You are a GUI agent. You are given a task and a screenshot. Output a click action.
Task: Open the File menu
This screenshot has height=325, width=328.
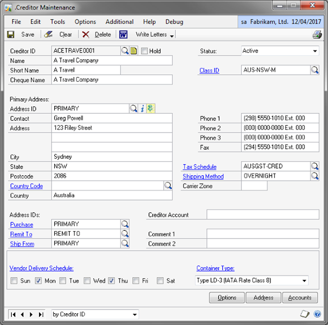coord(16,21)
